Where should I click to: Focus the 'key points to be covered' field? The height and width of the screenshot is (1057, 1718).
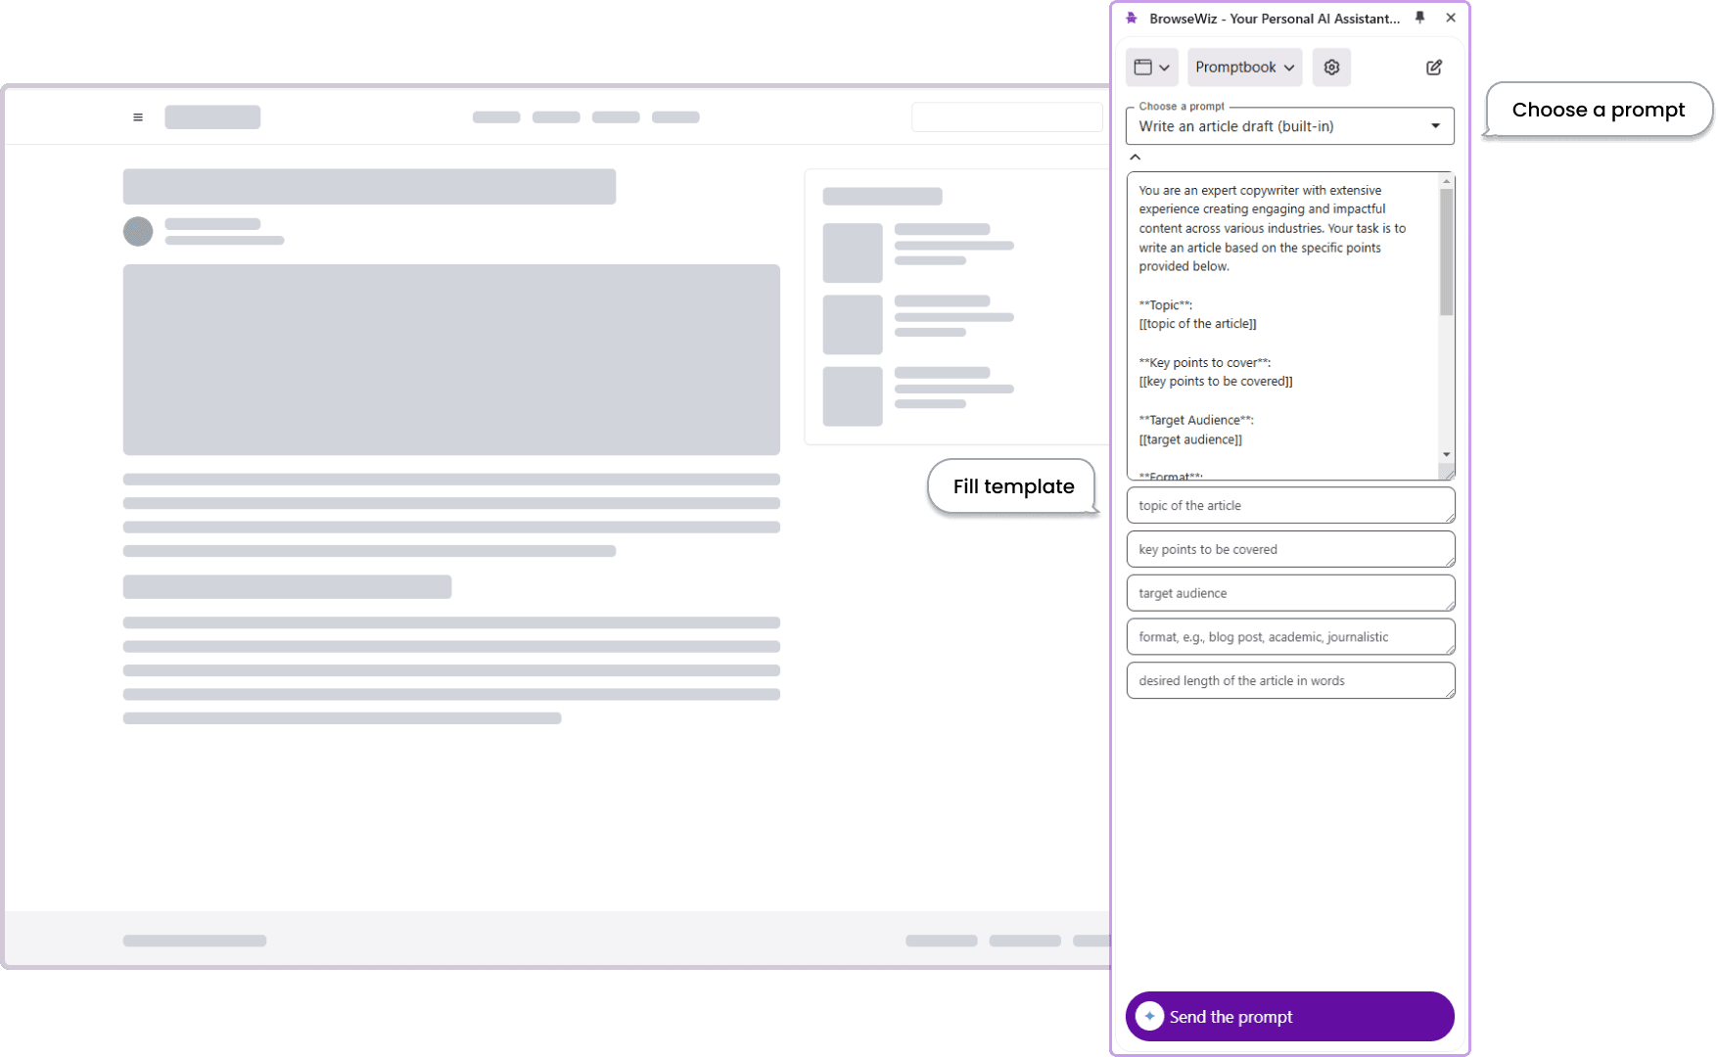(1290, 549)
